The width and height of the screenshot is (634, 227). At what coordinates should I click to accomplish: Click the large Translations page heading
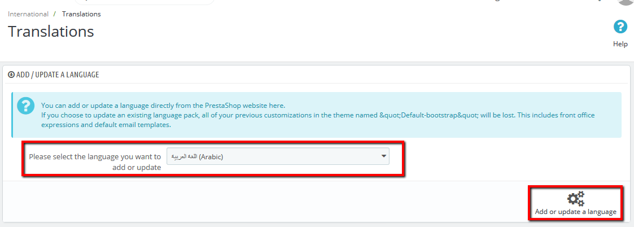coord(51,32)
